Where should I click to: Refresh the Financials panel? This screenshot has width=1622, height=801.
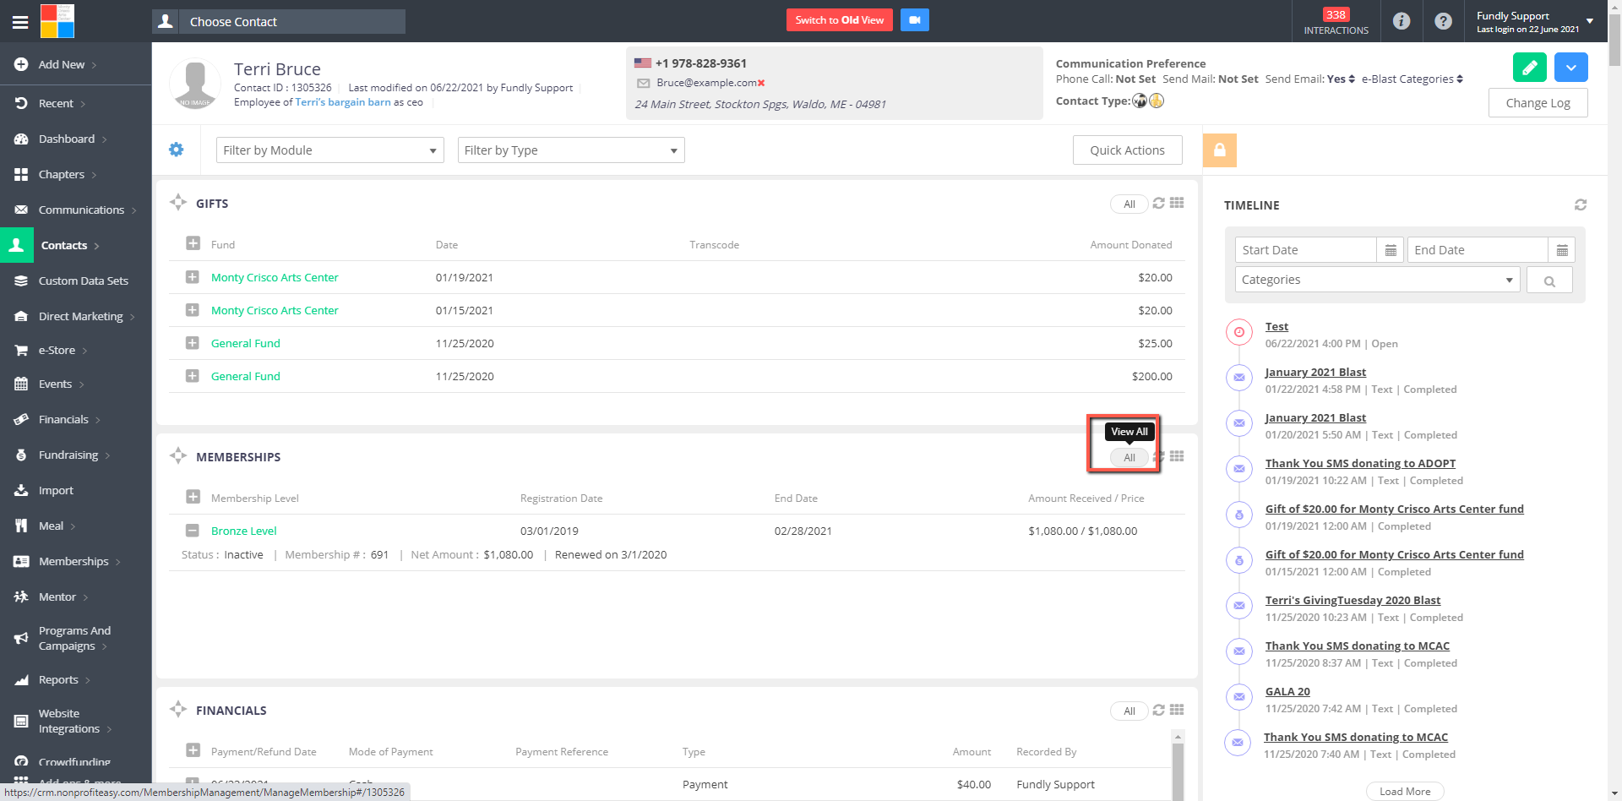point(1159,710)
